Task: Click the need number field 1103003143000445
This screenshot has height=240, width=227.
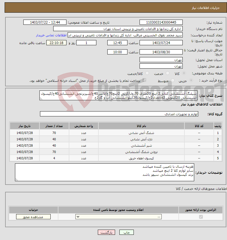Action: click(161, 22)
